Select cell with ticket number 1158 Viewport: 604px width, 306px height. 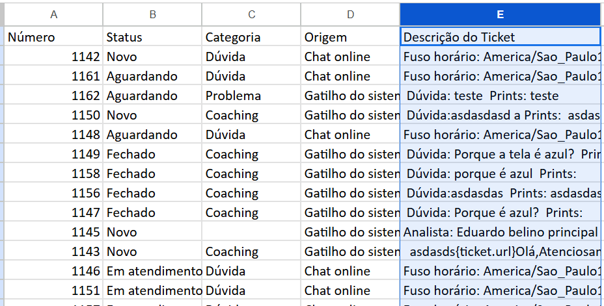click(x=53, y=173)
